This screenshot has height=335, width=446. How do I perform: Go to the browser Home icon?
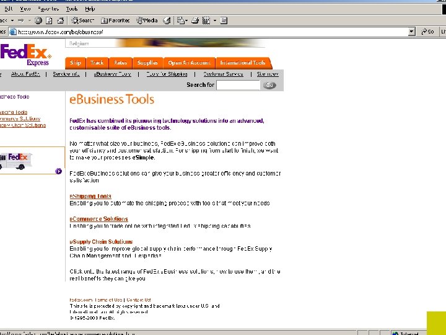click(x=60, y=20)
